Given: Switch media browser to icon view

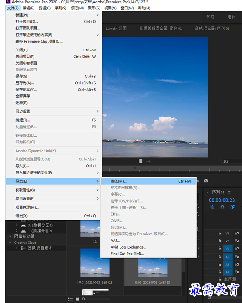Looking at the screenshot, I should [x=77, y=299].
